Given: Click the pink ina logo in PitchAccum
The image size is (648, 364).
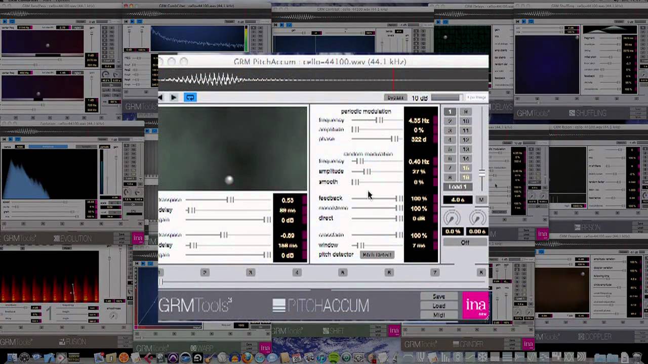Looking at the screenshot, I should point(476,306).
